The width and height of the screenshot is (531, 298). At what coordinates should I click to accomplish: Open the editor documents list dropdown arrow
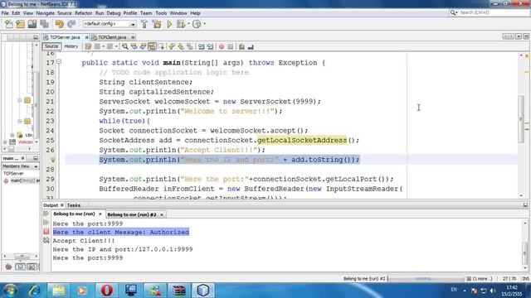[x=519, y=36]
